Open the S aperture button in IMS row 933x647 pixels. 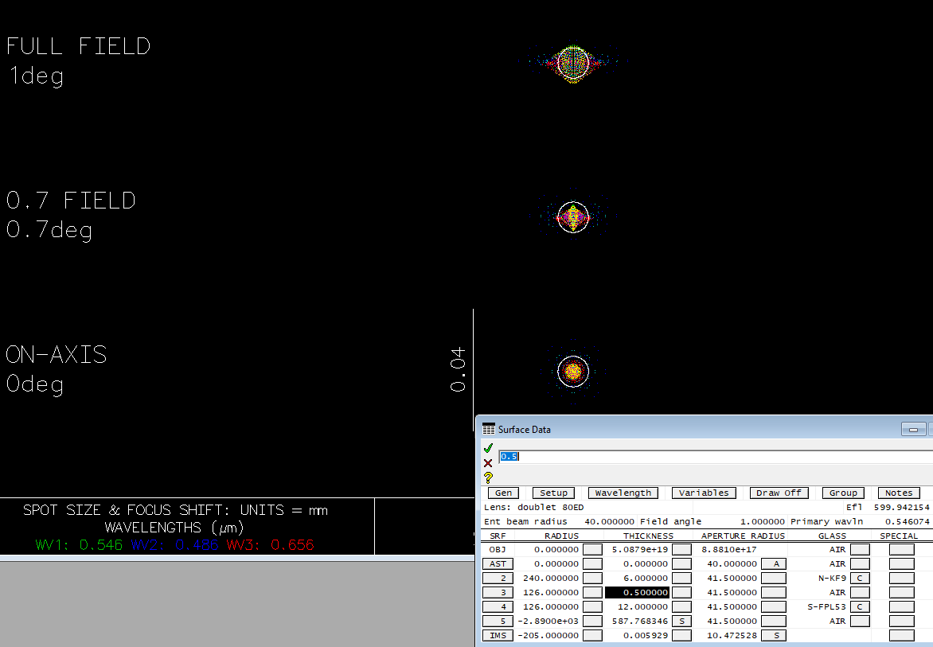[774, 635]
